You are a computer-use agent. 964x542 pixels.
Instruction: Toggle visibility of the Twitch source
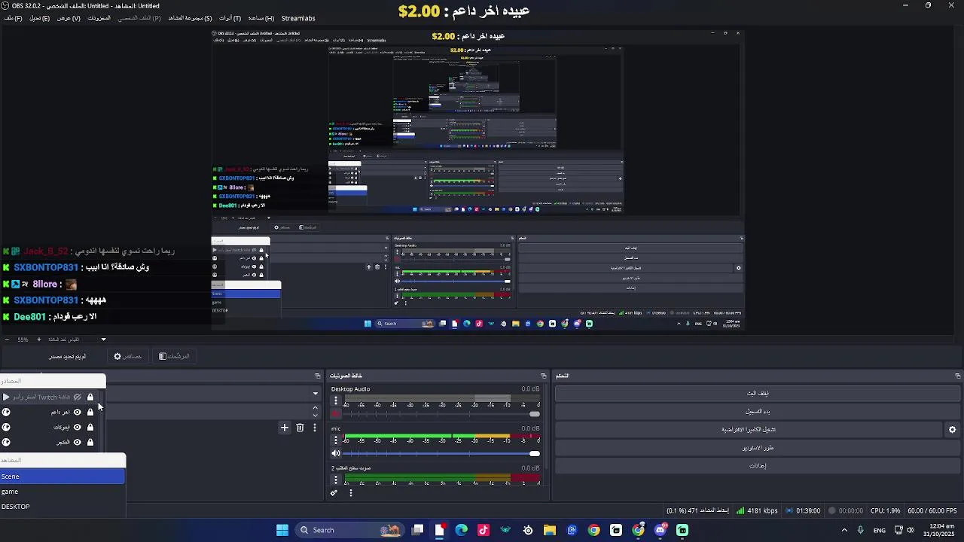77,397
